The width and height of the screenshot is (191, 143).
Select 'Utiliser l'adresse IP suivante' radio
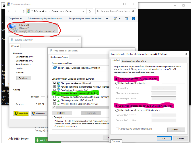116,83
